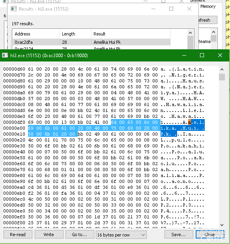Click highlighted byte 6d in row 00000df0

point(114,122)
